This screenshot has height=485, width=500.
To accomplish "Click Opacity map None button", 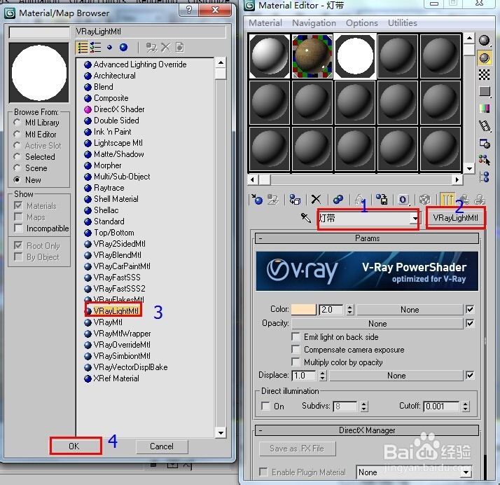I will 377,324.
